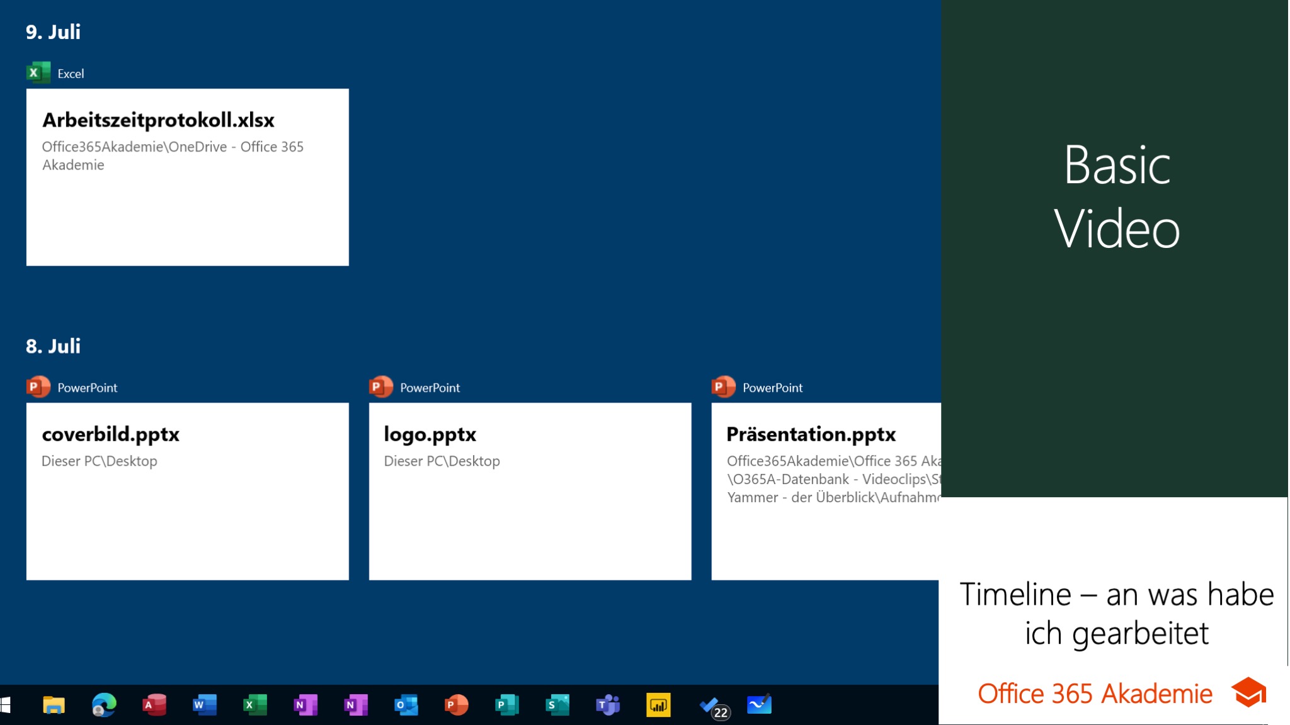Screen dimensions: 1290x725
Task: Open Microsoft Edge from the taskbar
Action: pos(104,705)
